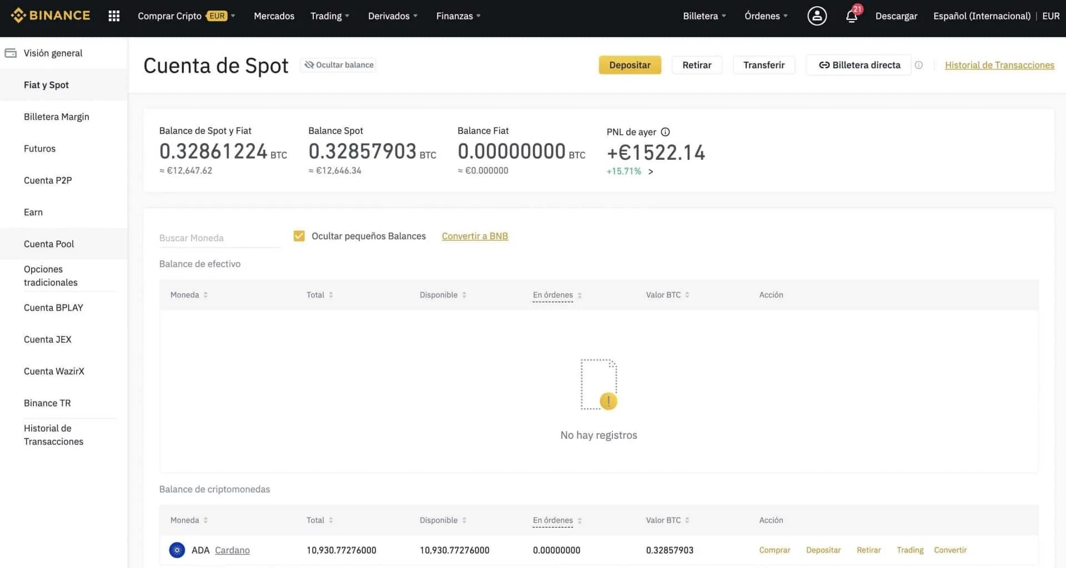Viewport: 1066px width, 568px height.
Task: Click the Convertir a BNB link
Action: pos(475,236)
